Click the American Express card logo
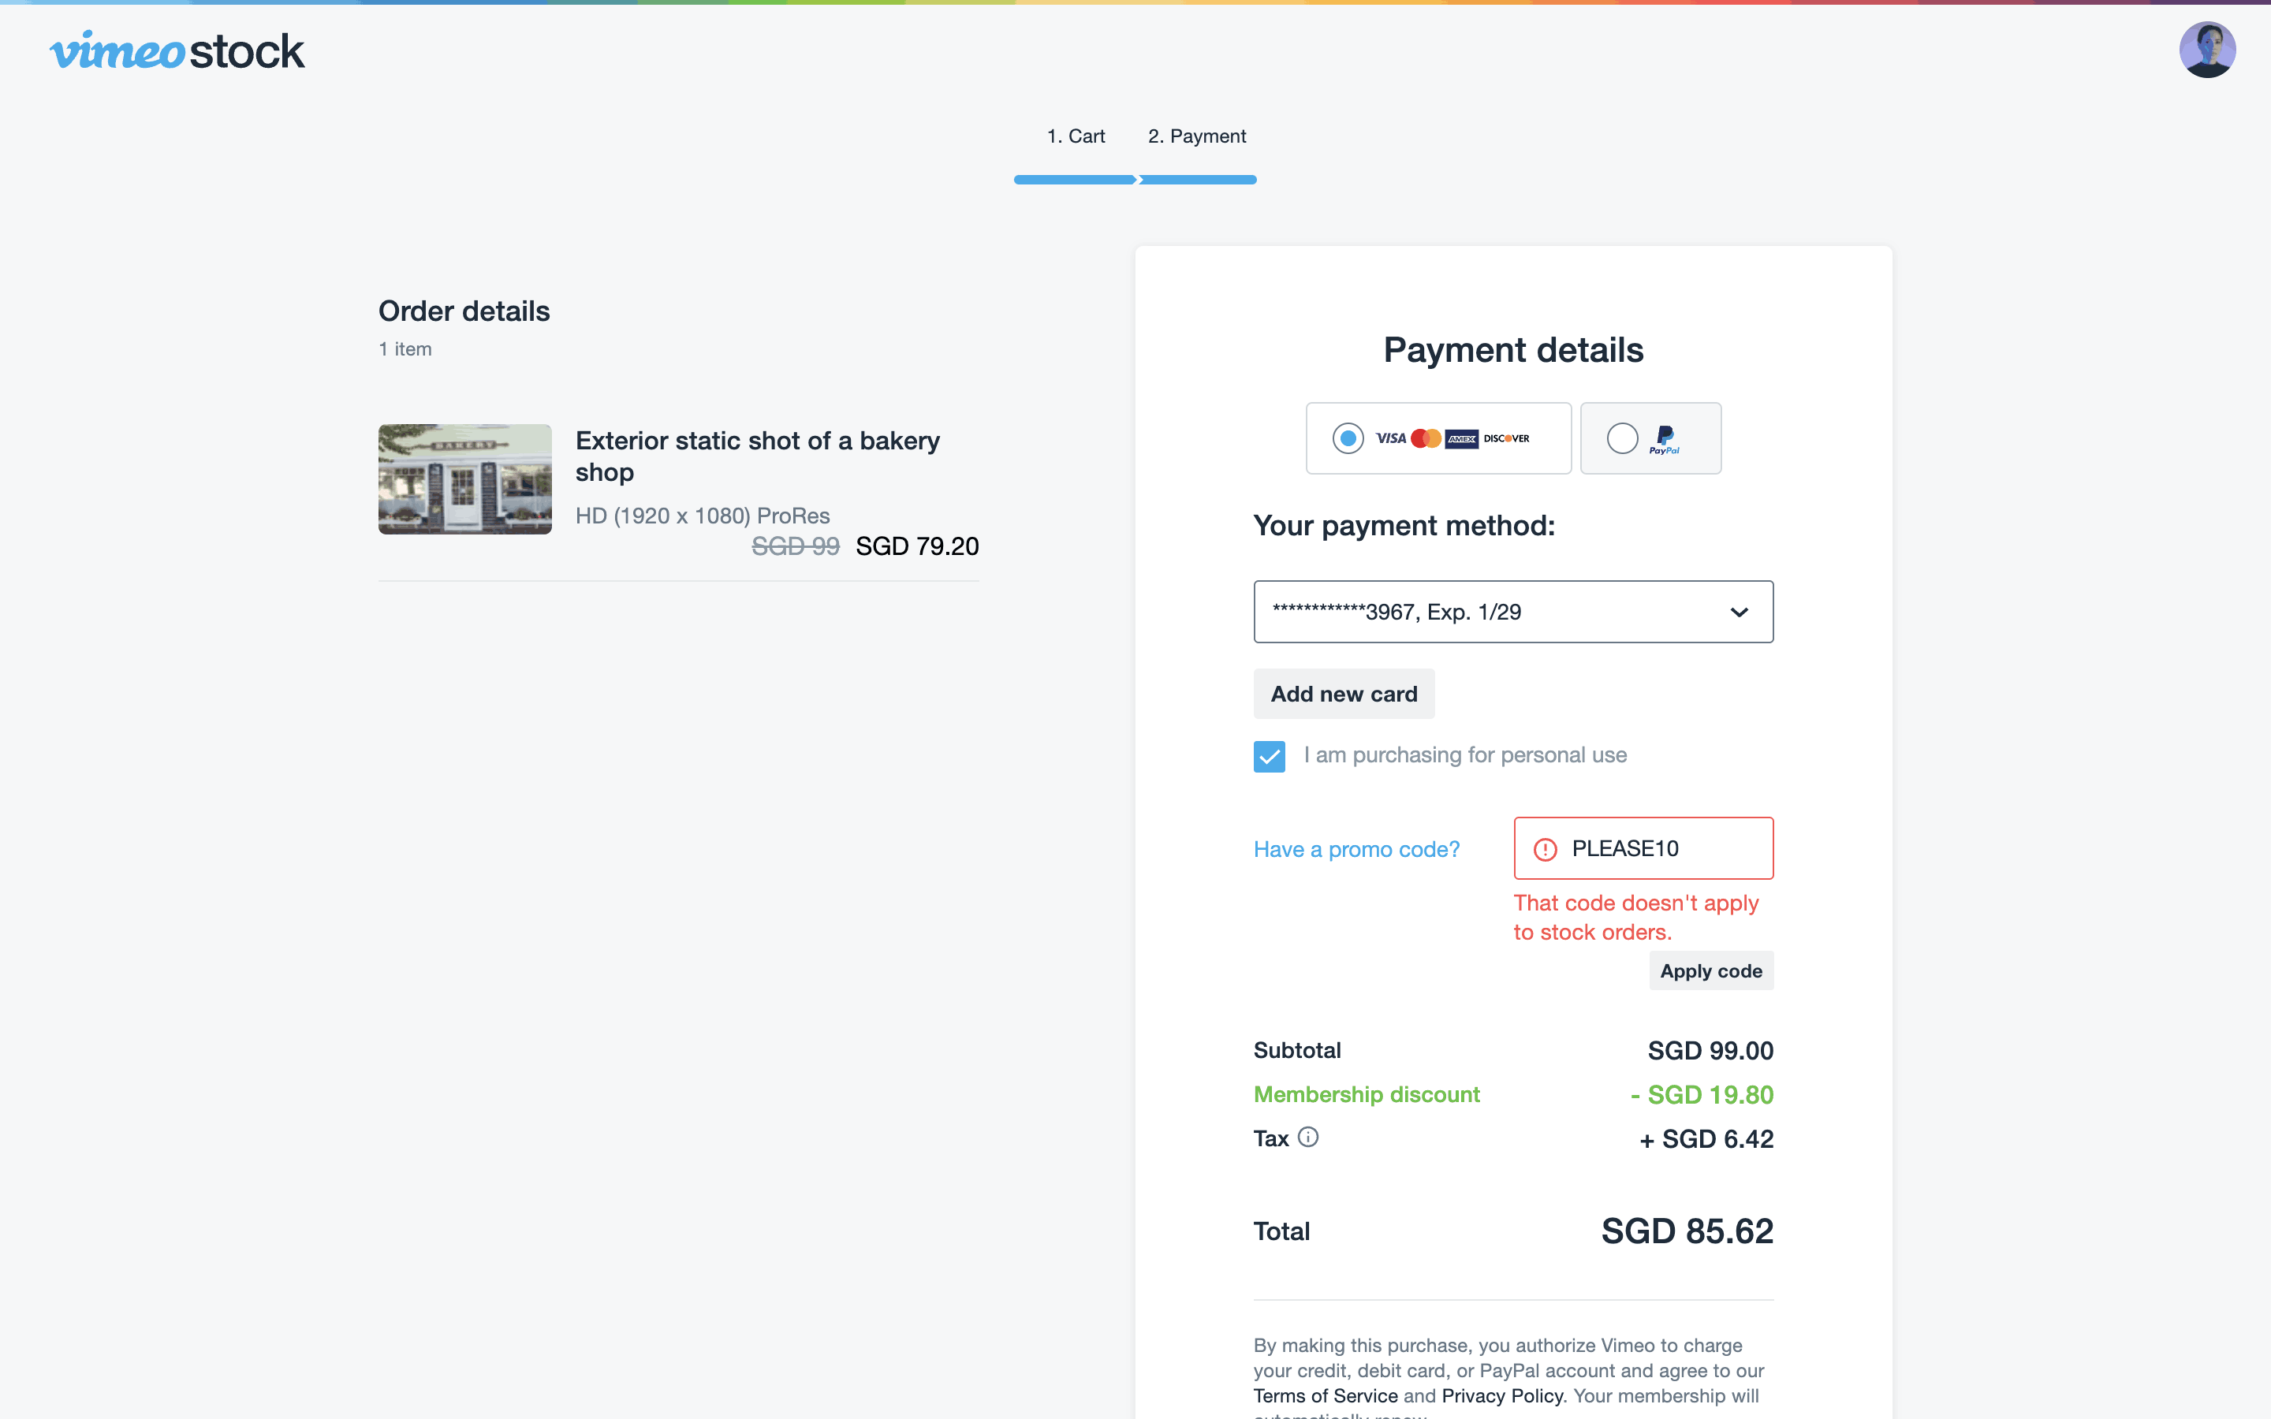Viewport: 2271px width, 1419px height. 1461,438
